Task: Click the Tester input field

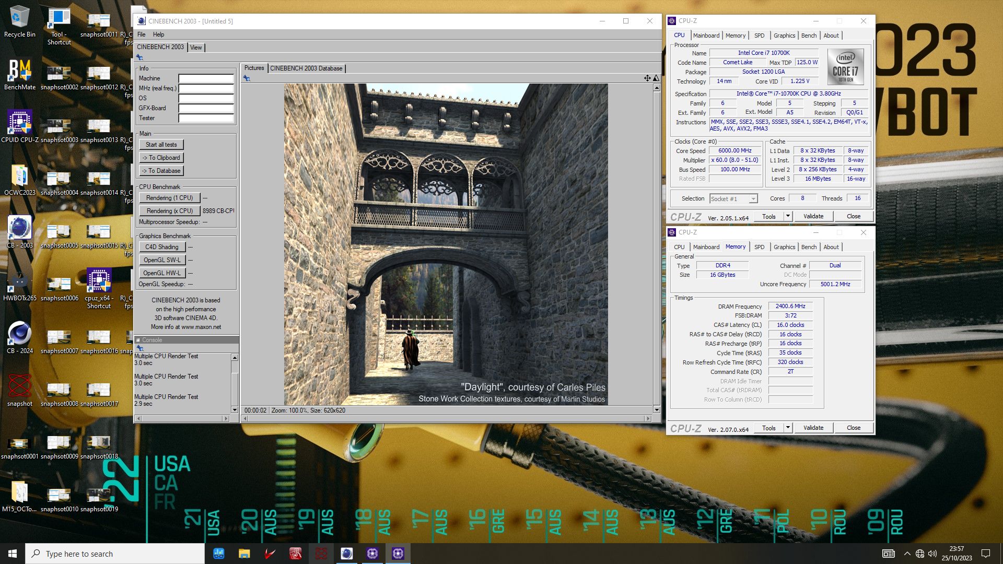Action: (x=206, y=118)
